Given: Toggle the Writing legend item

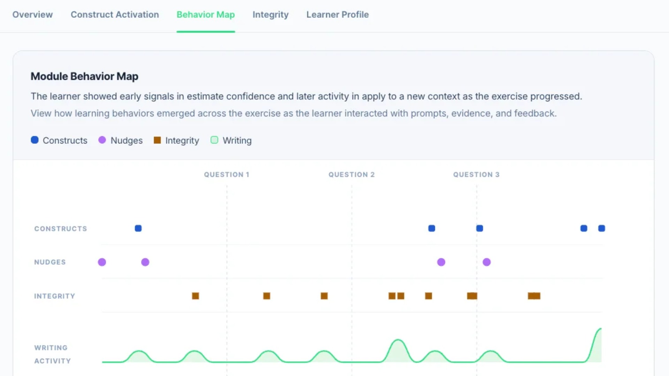Looking at the screenshot, I should [231, 140].
